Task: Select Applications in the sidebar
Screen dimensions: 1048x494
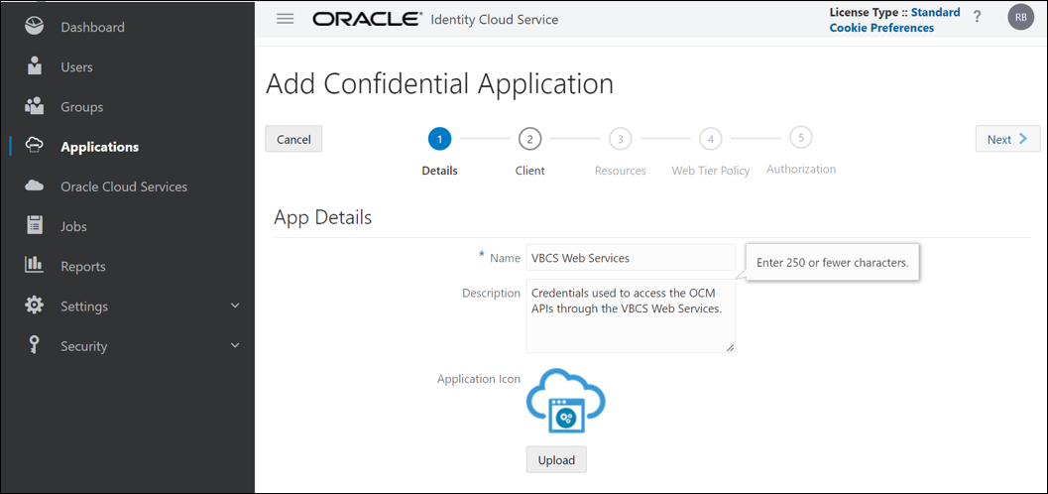Action: (99, 147)
